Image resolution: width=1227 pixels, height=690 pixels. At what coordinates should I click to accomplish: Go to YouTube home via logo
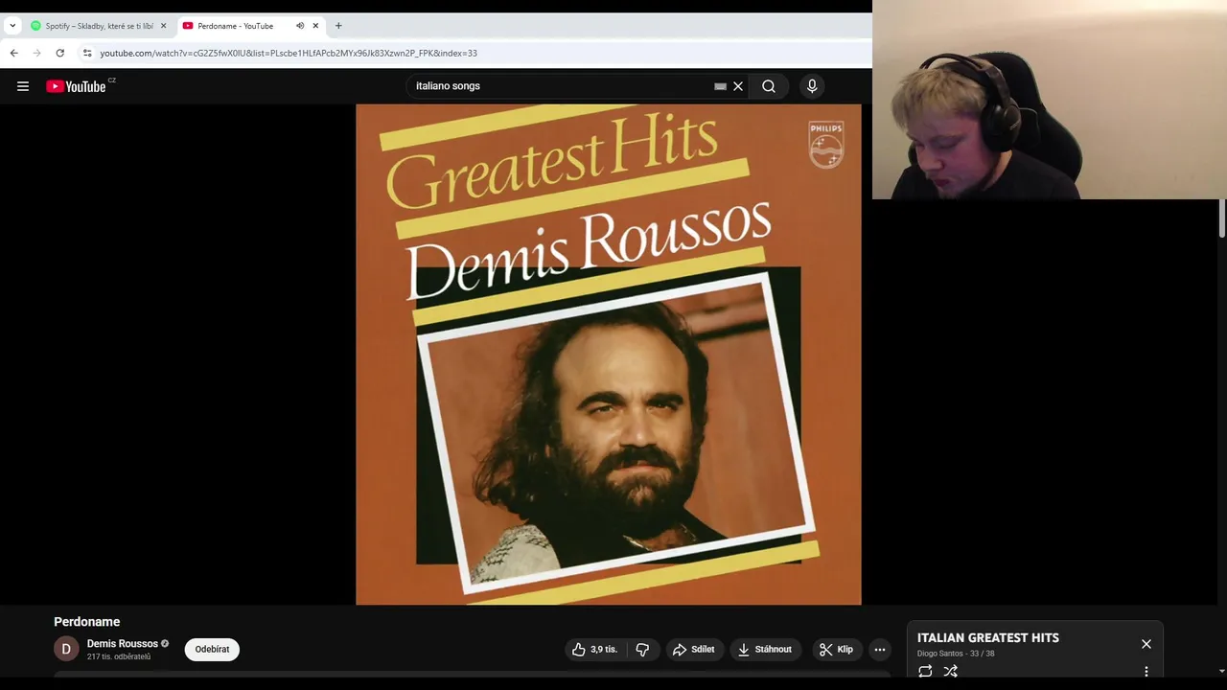[76, 86]
